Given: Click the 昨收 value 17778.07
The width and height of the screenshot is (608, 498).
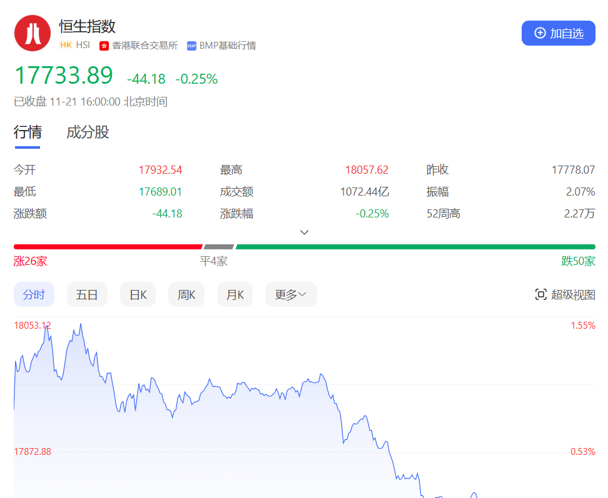Looking at the screenshot, I should [573, 170].
